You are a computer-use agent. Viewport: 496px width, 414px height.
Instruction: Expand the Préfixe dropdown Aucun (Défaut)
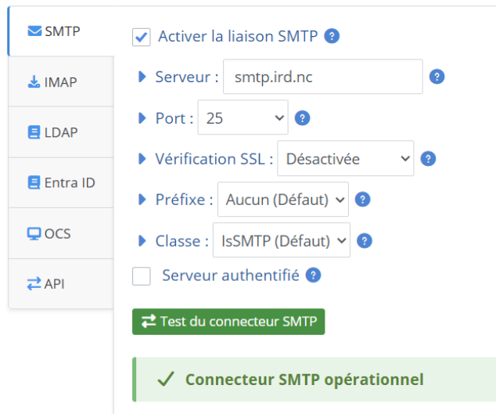click(x=282, y=200)
